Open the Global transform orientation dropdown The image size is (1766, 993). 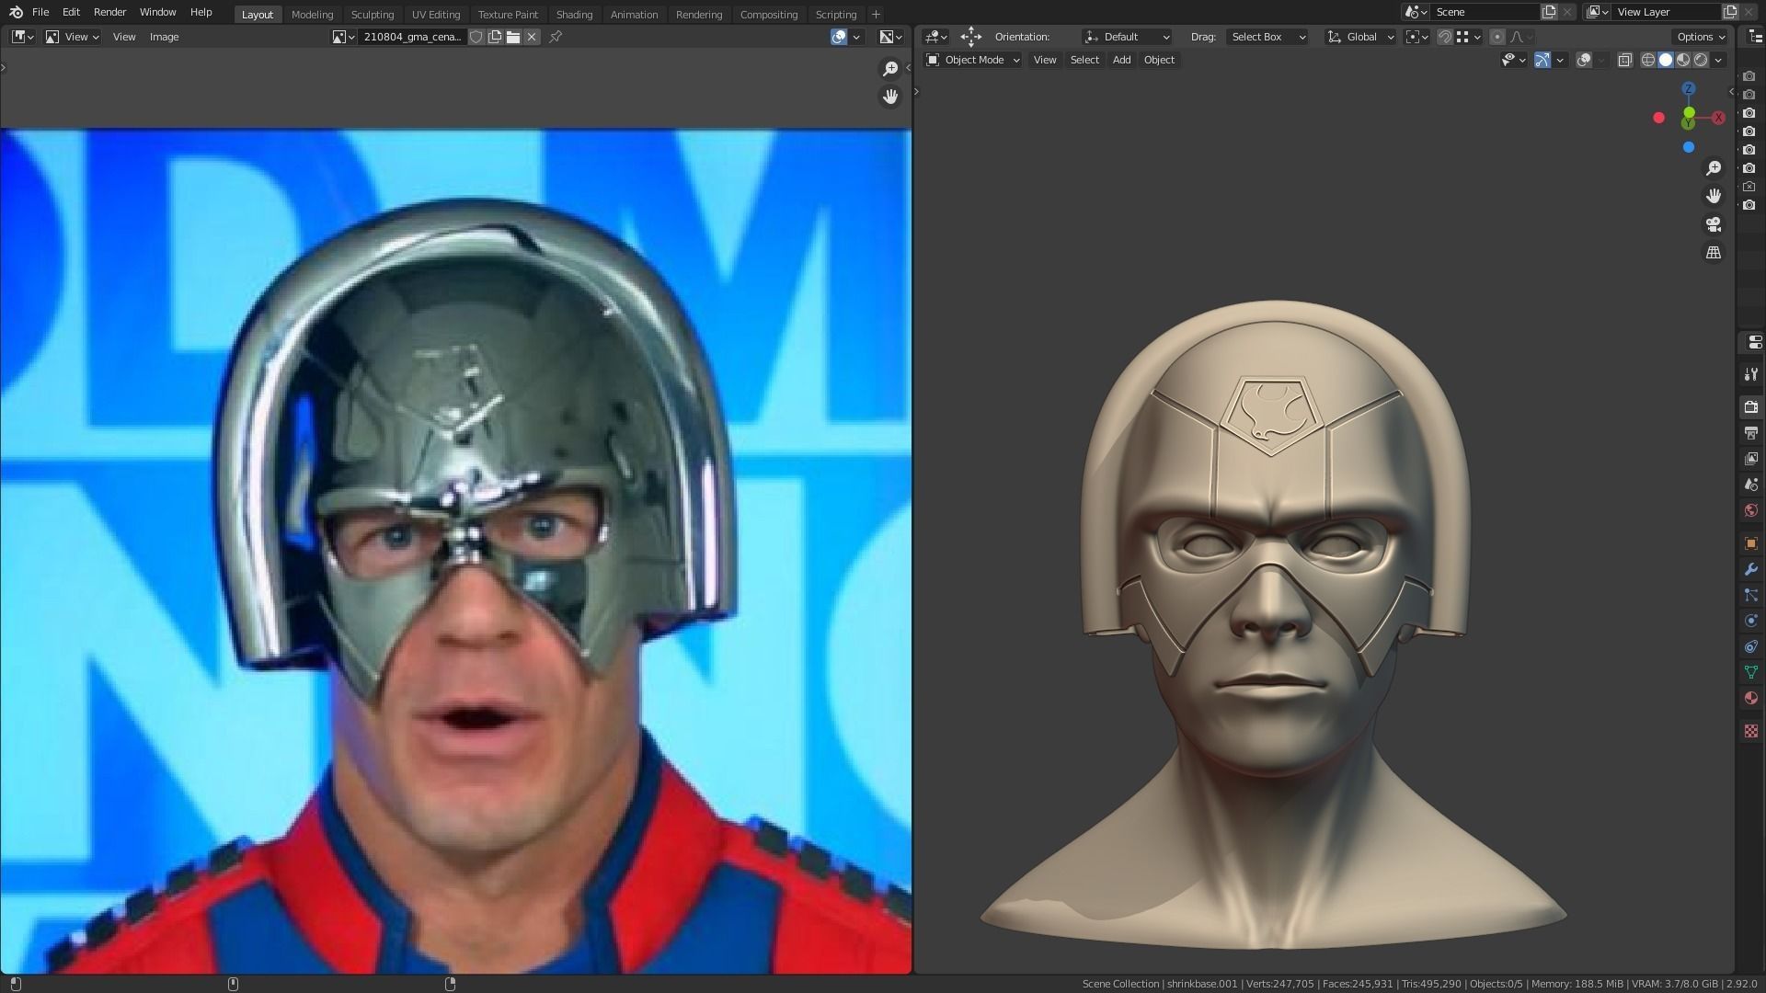point(1360,37)
